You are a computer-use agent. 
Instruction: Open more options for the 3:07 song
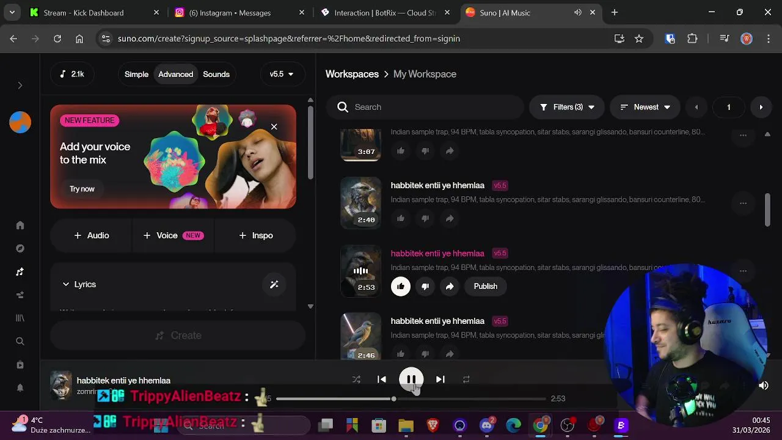click(743, 135)
